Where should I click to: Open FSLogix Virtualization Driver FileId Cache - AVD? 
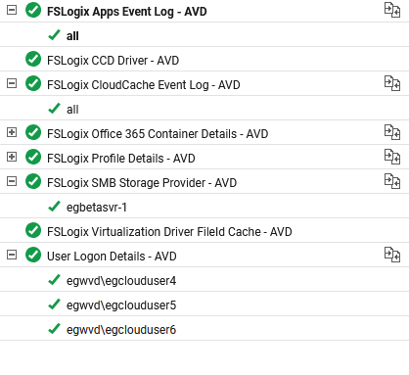pyautogui.click(x=169, y=232)
